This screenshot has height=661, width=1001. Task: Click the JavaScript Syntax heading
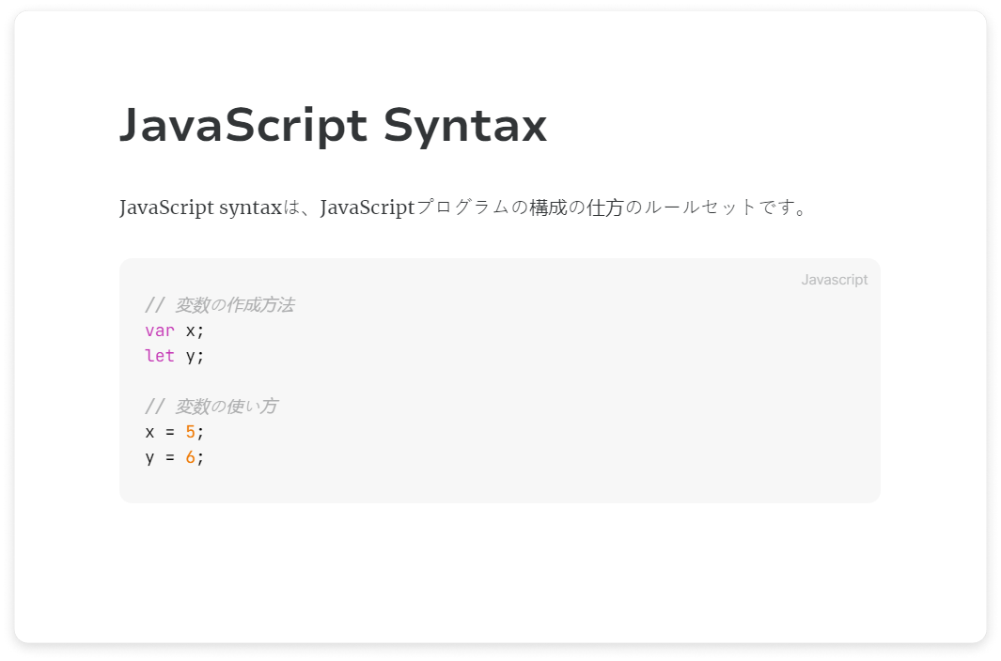pyautogui.click(x=334, y=127)
